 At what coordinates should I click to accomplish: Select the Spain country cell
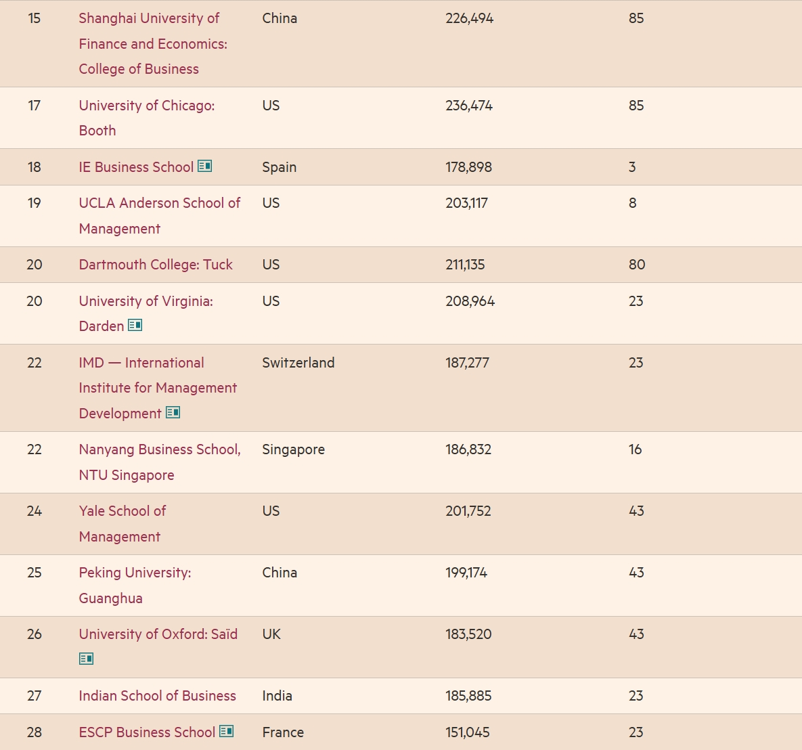(280, 167)
